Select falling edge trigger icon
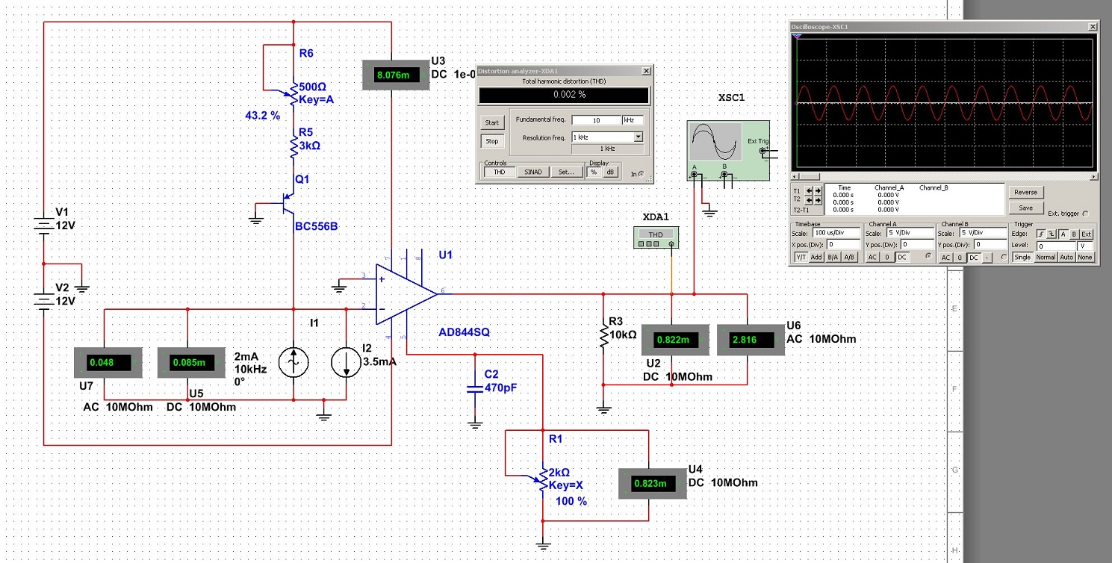Image resolution: width=1112 pixels, height=563 pixels. [x=1051, y=234]
